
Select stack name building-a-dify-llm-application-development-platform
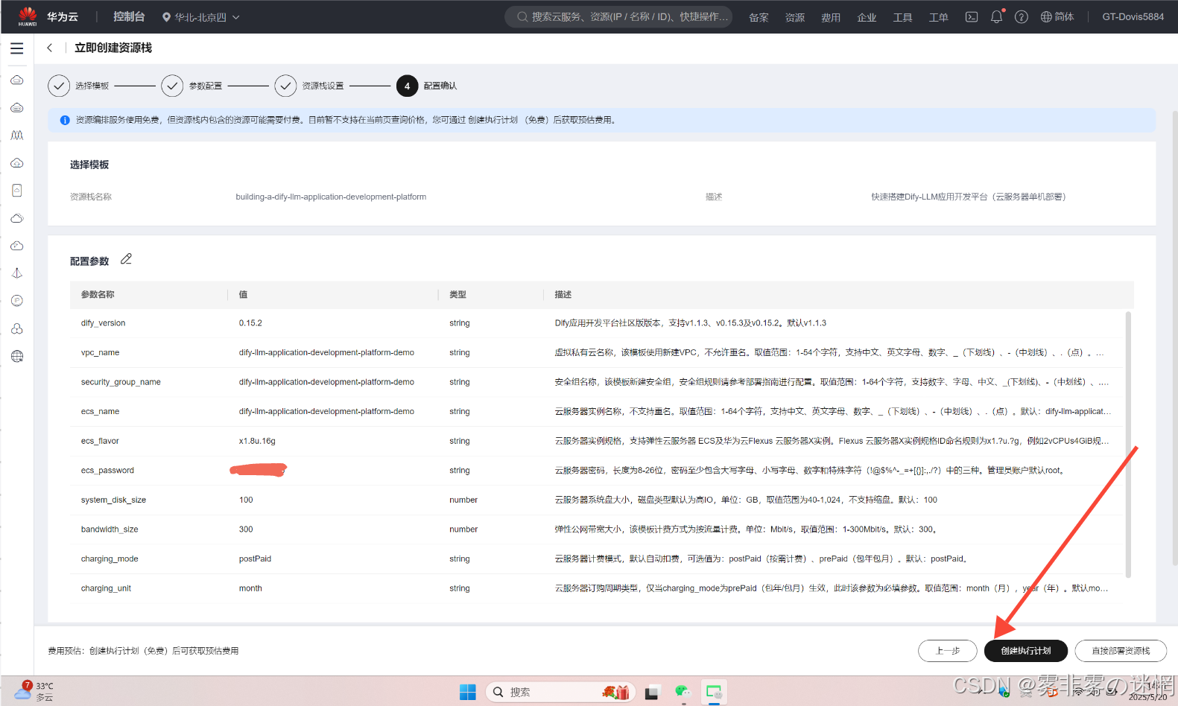[x=331, y=197]
